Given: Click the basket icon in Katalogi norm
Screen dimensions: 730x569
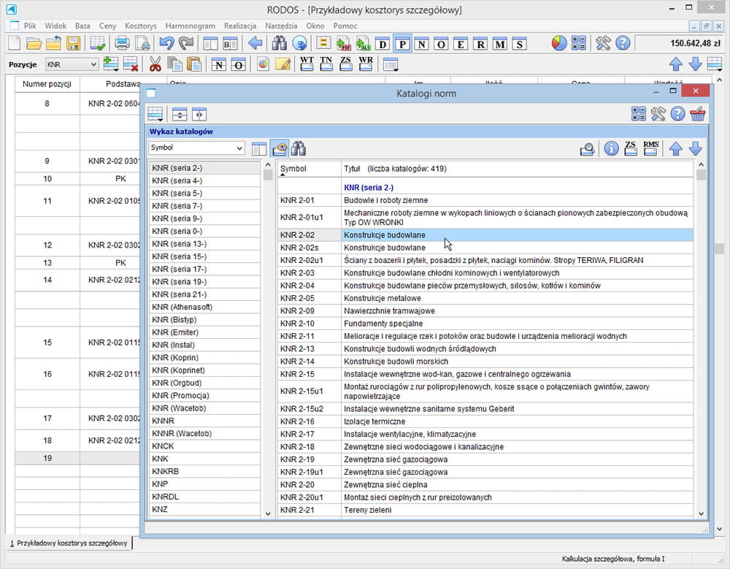Looking at the screenshot, I should coord(697,114).
